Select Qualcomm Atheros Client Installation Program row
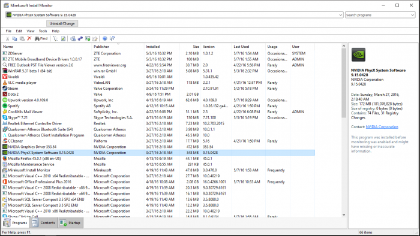This screenshot has height=236, width=420. point(158,135)
